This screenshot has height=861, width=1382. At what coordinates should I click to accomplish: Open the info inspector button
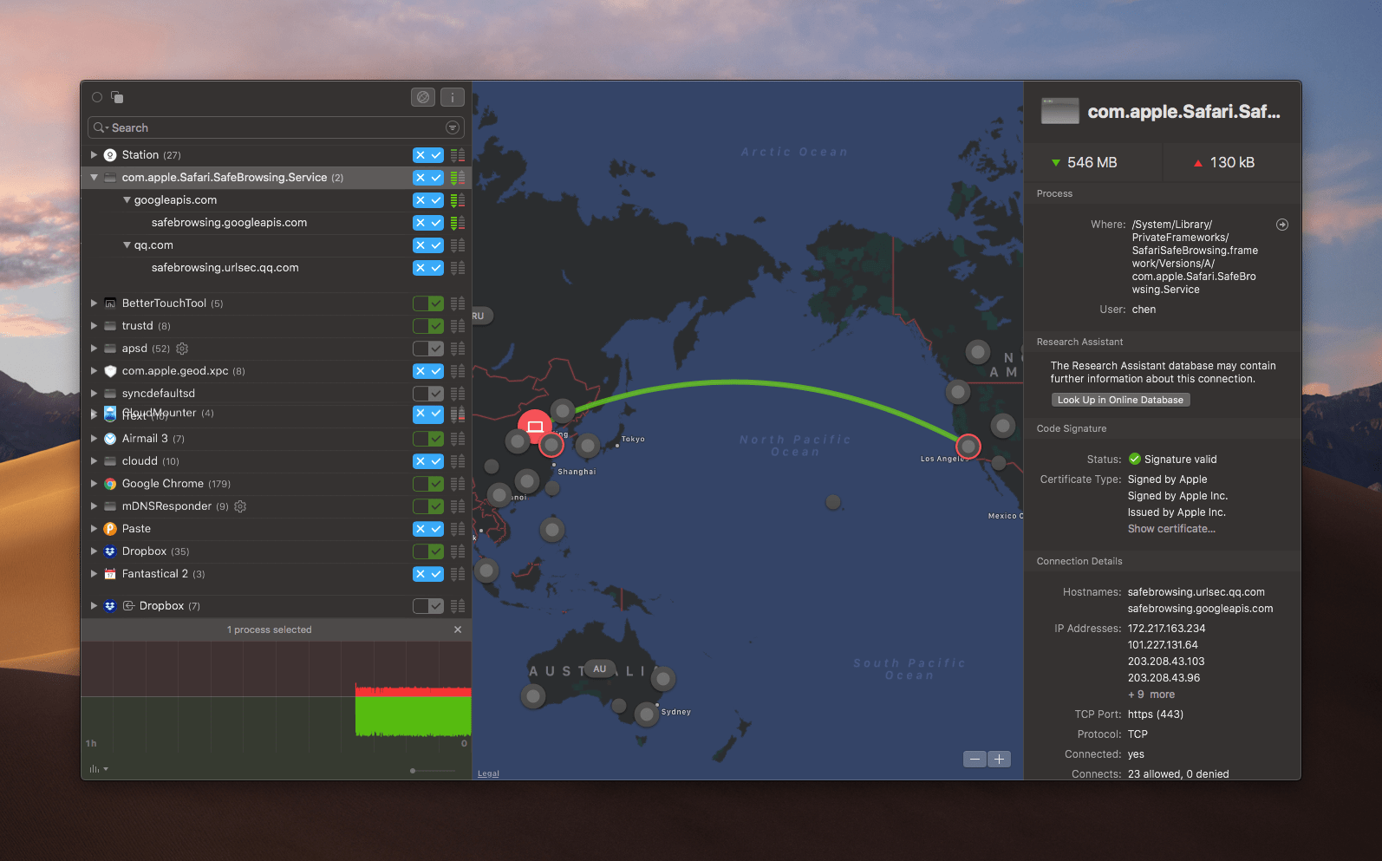tap(453, 97)
